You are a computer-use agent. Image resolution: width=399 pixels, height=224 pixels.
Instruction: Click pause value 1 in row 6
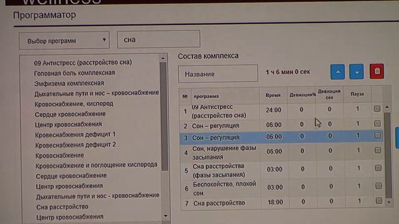359,186
